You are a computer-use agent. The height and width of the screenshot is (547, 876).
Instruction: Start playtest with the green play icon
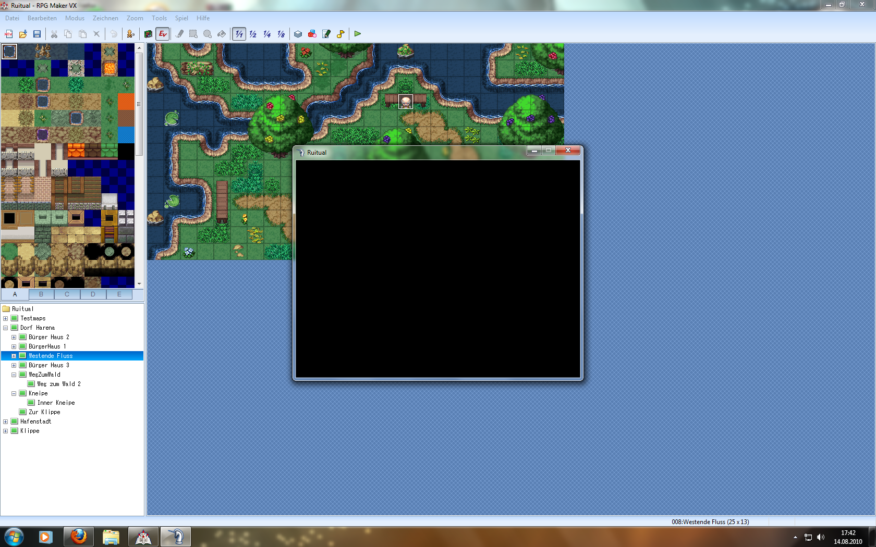pos(358,34)
